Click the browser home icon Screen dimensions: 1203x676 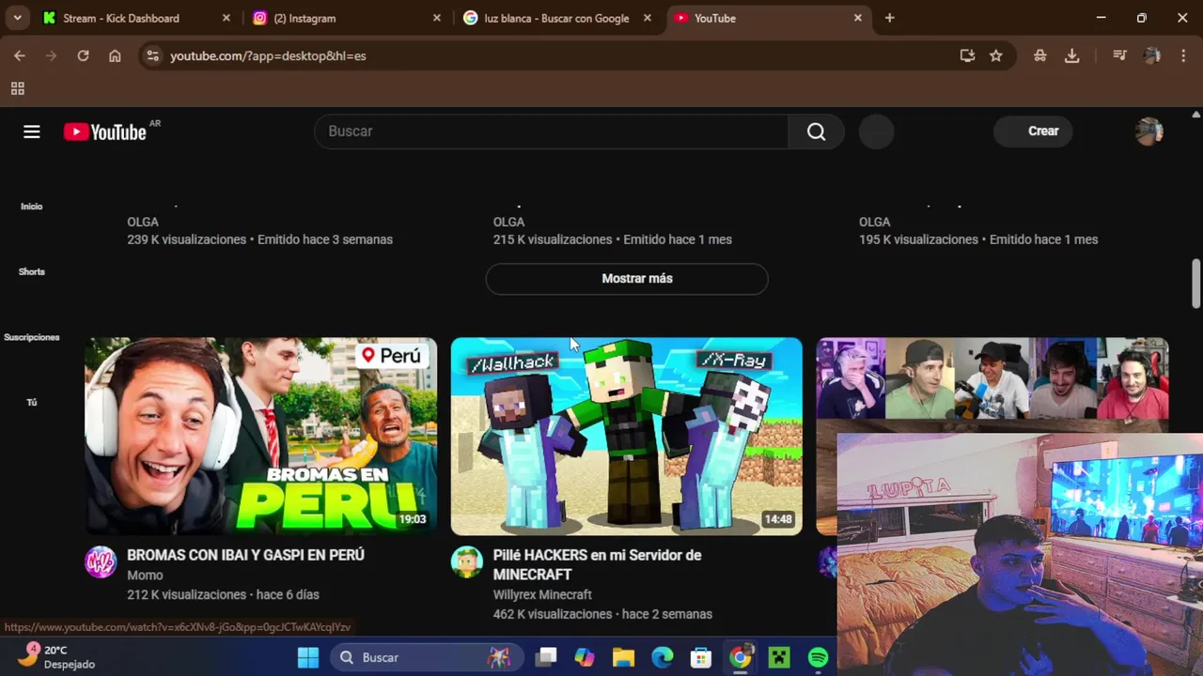pos(115,56)
